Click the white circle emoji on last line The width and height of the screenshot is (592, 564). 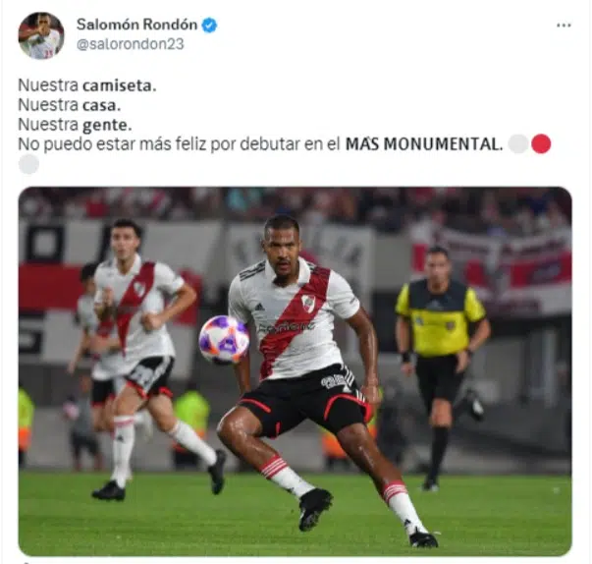(28, 164)
